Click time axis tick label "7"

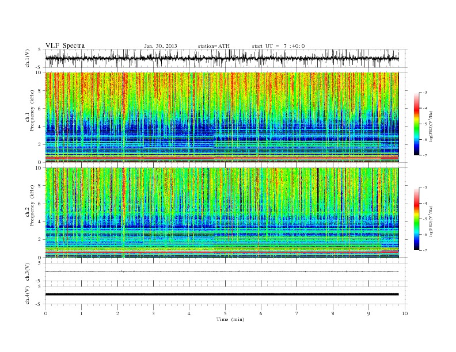297,313
